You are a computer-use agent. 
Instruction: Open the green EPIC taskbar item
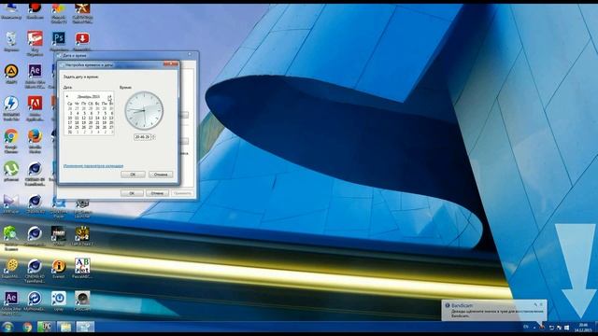tap(45, 327)
